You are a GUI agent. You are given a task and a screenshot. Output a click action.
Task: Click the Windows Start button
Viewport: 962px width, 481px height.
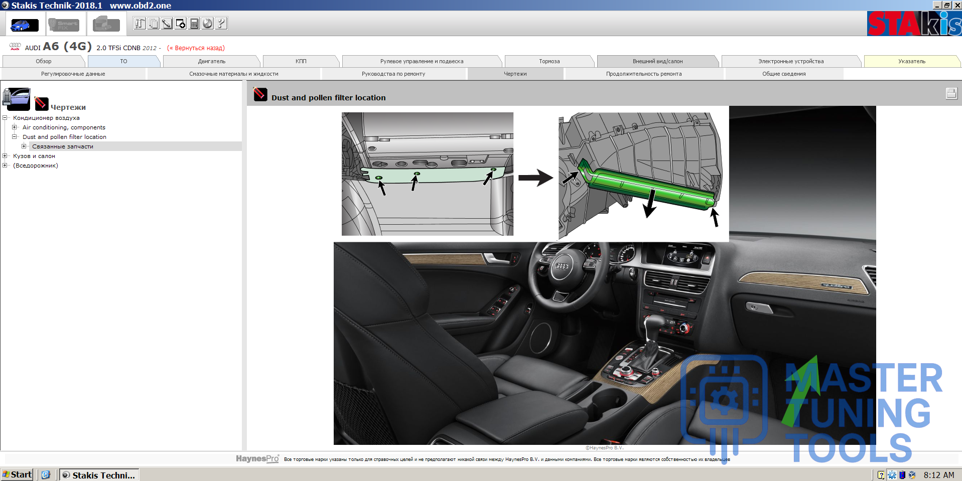[17, 474]
